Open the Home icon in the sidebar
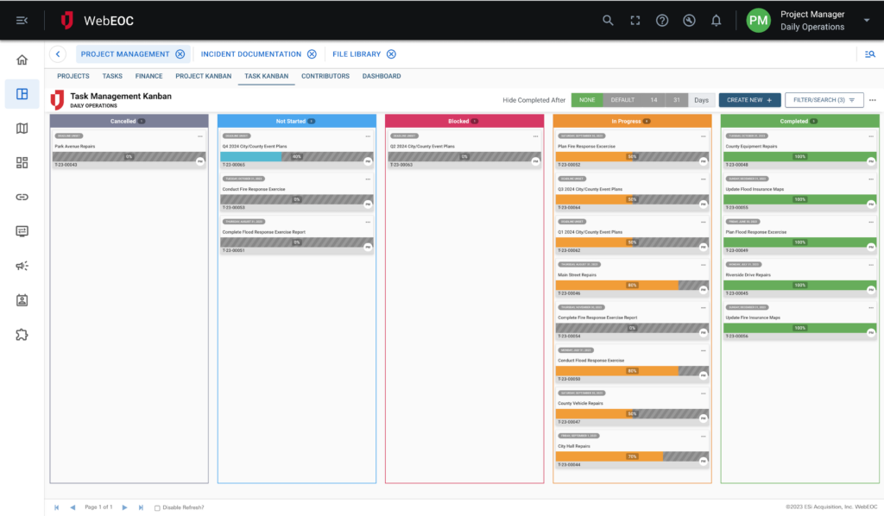Viewport: 884px width, 516px height. (x=22, y=60)
